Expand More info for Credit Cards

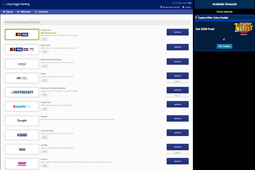[x=44, y=39]
